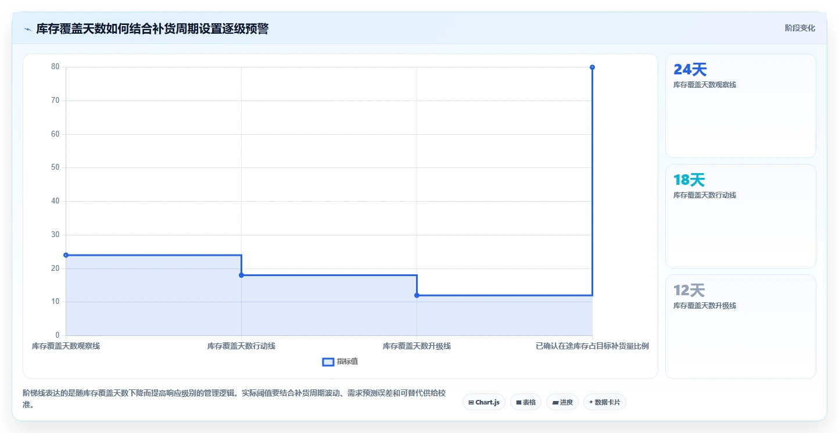
Task: Click the star icon in 数据卡片 tag
Action: pyautogui.click(x=591, y=402)
